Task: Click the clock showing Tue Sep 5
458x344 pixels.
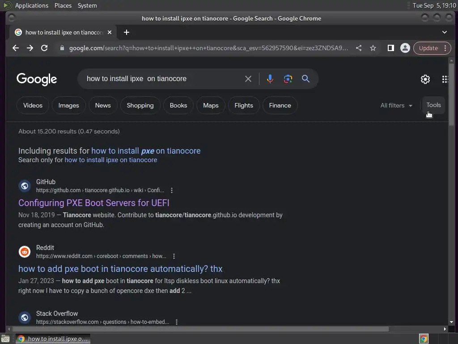Action: click(434, 5)
